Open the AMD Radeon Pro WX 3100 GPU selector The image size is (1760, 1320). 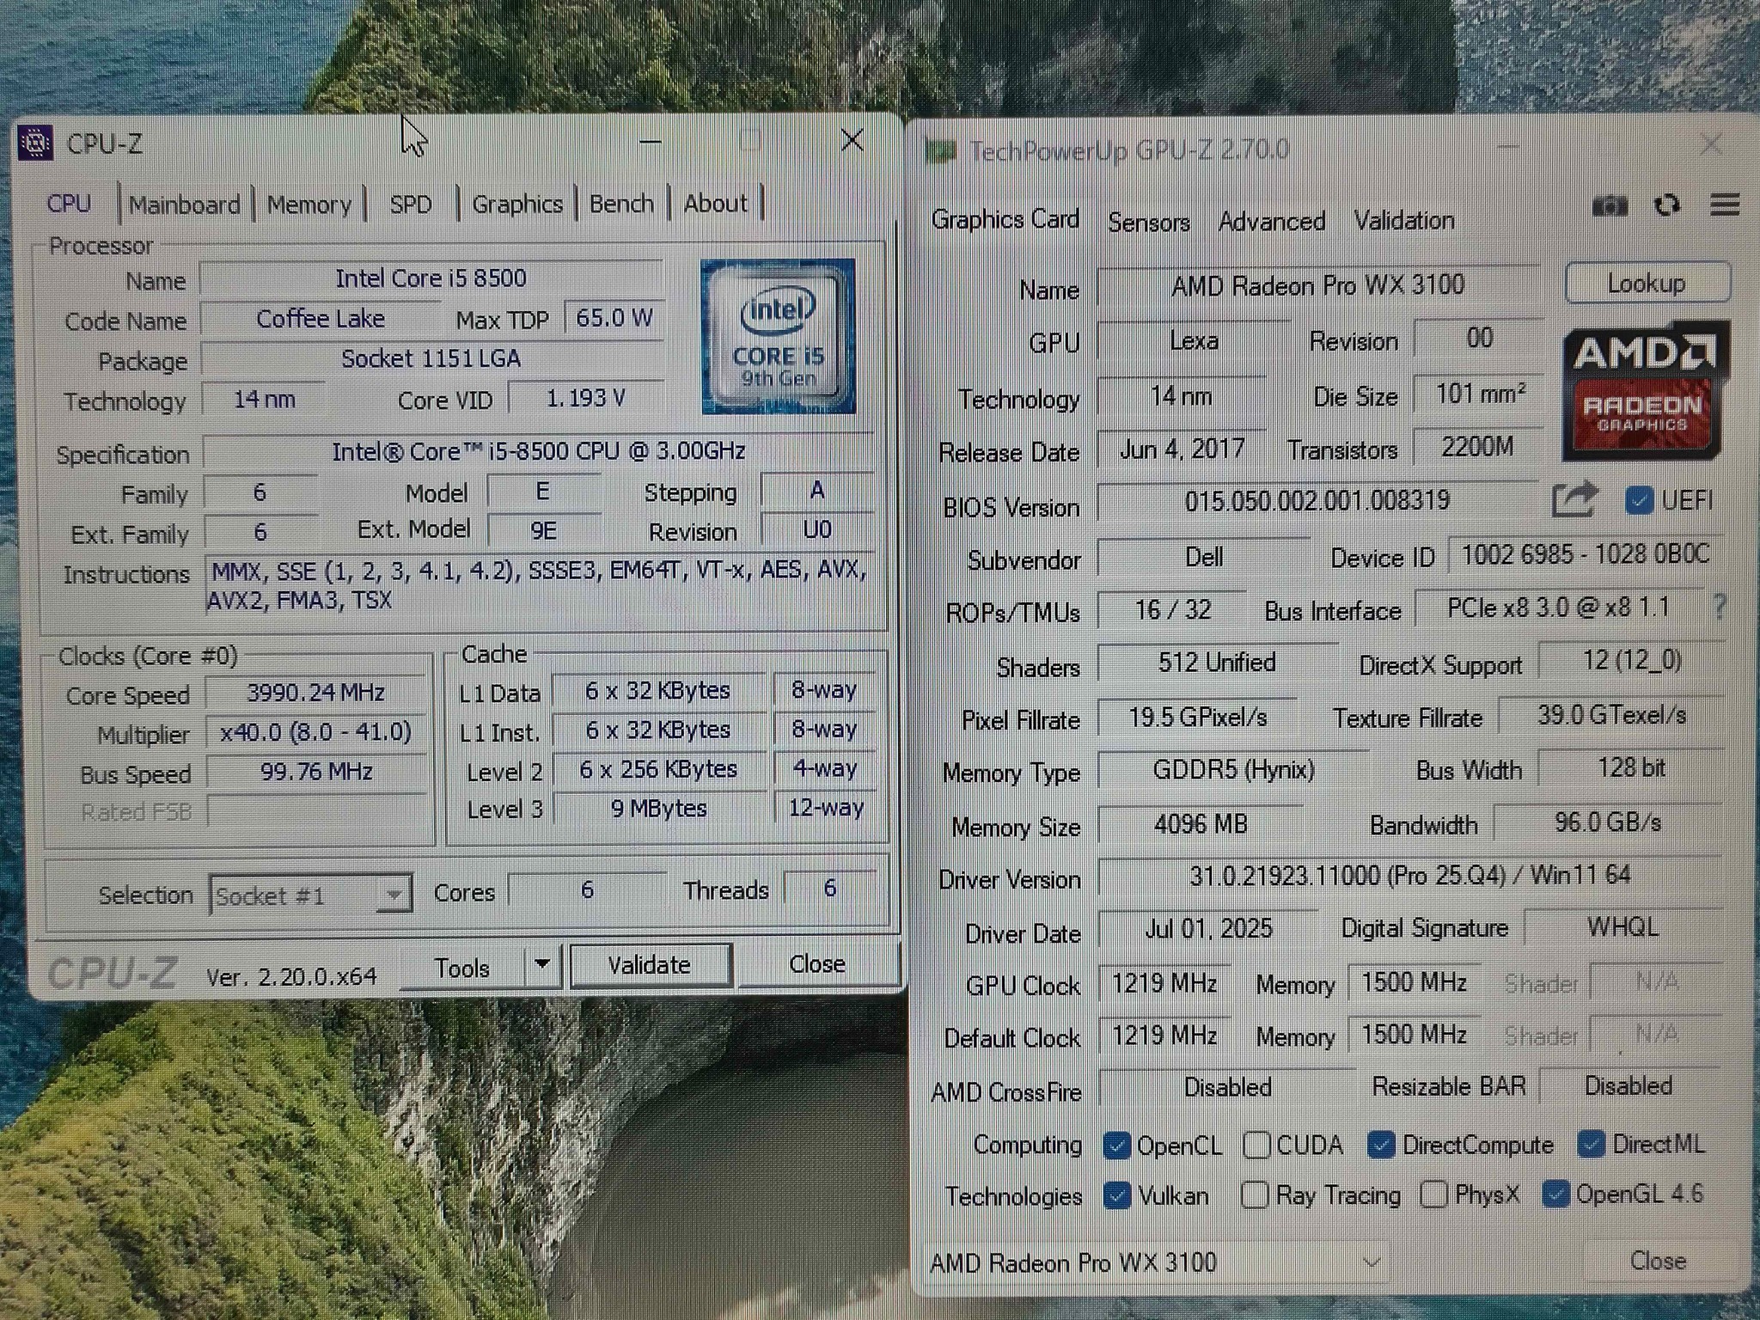click(x=1157, y=1262)
